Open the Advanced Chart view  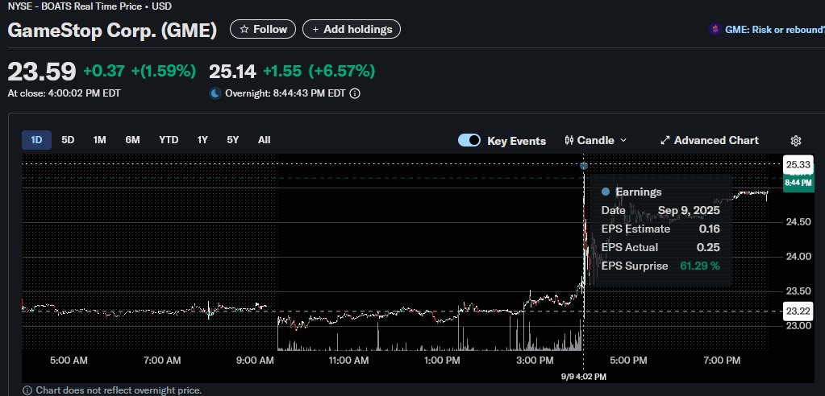pos(709,140)
